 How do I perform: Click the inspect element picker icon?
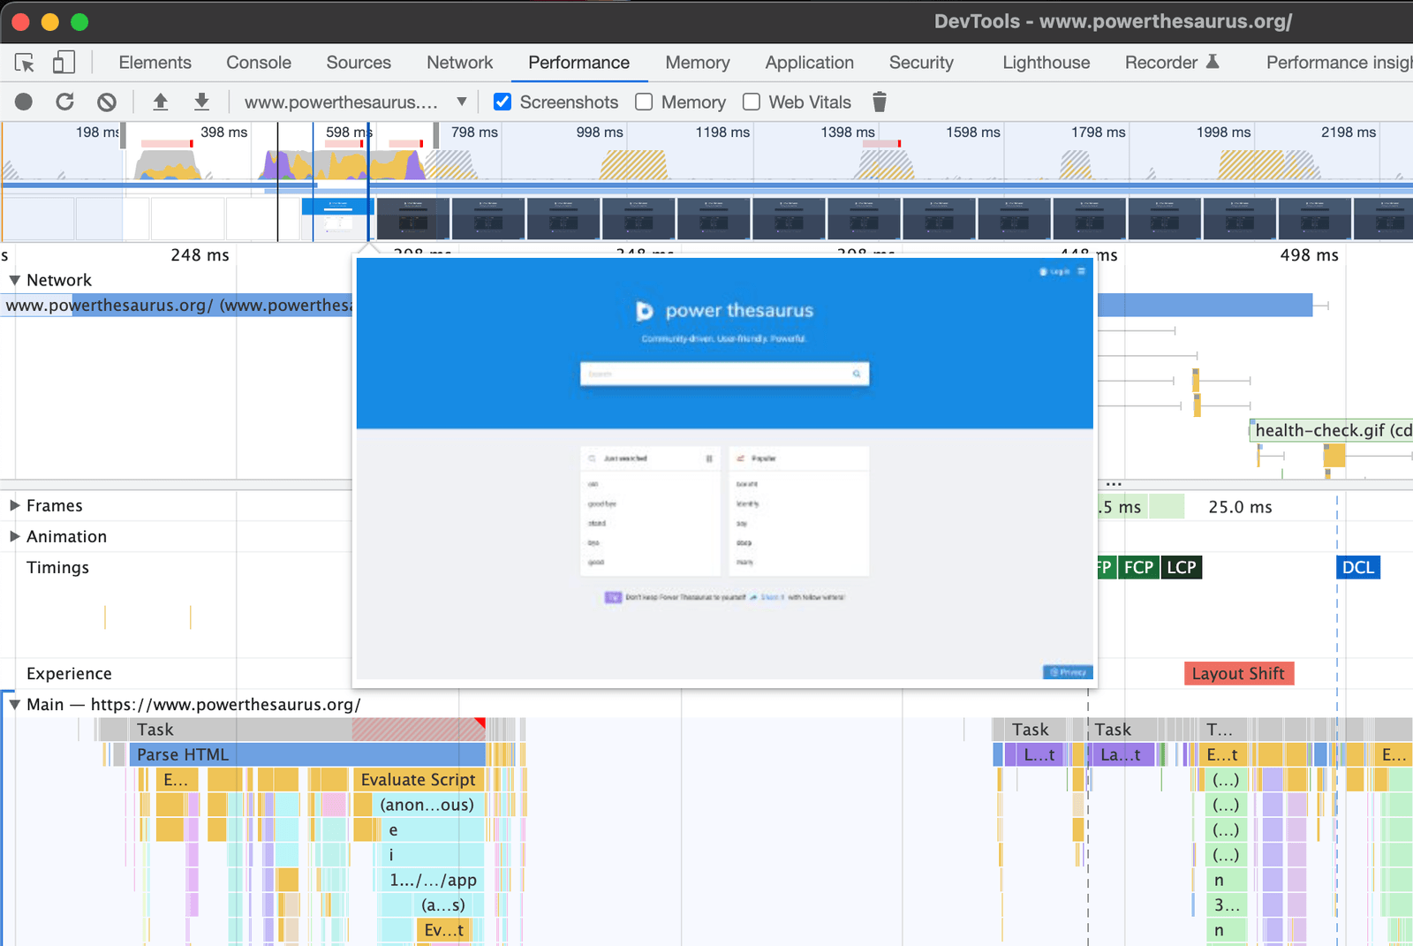click(25, 63)
